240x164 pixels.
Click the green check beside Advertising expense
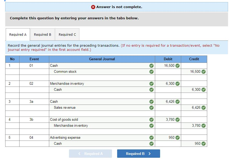[151, 137]
